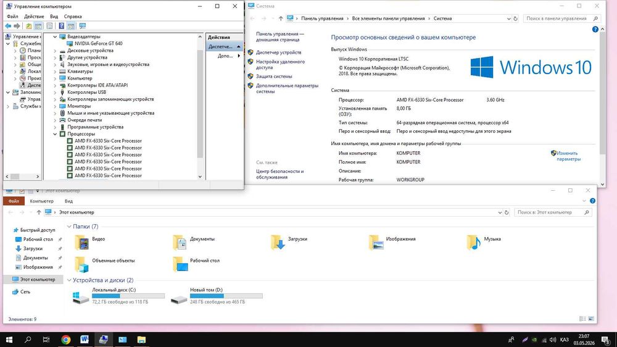Click volume icon in system tray
617x347 pixels.
[x=553, y=340]
